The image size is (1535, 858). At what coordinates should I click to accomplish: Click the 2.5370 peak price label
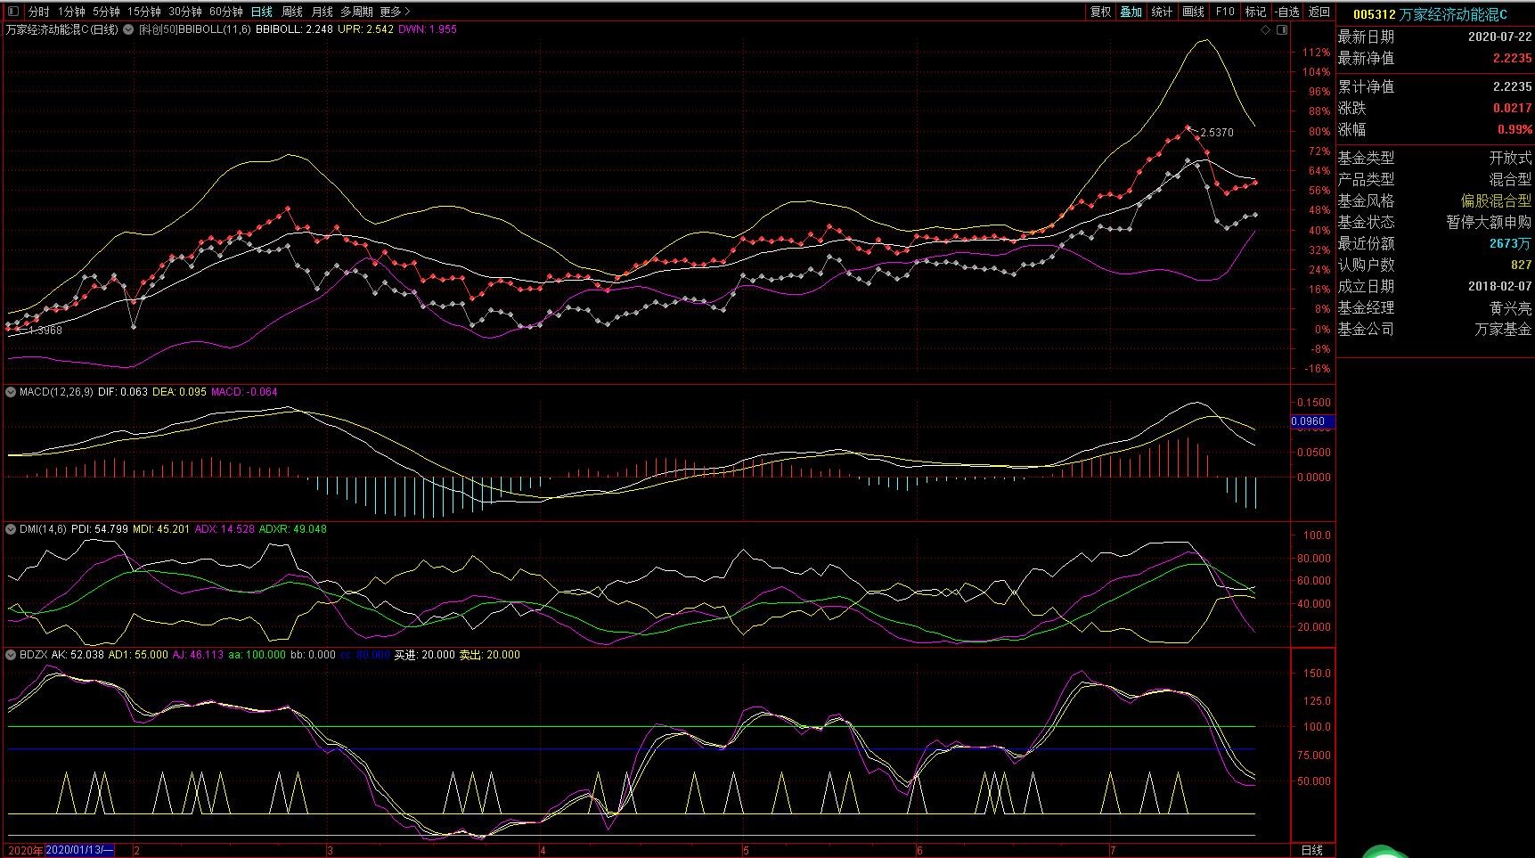tap(1217, 133)
